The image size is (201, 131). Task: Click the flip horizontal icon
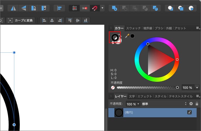click(13, 8)
